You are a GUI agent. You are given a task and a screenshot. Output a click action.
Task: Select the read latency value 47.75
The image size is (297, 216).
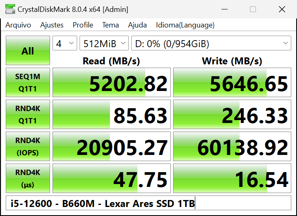pyautogui.click(x=112, y=179)
